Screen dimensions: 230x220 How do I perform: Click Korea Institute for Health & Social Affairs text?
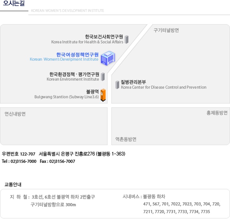87,42
